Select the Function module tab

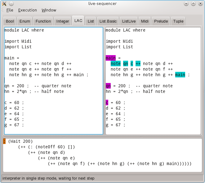point(43,21)
